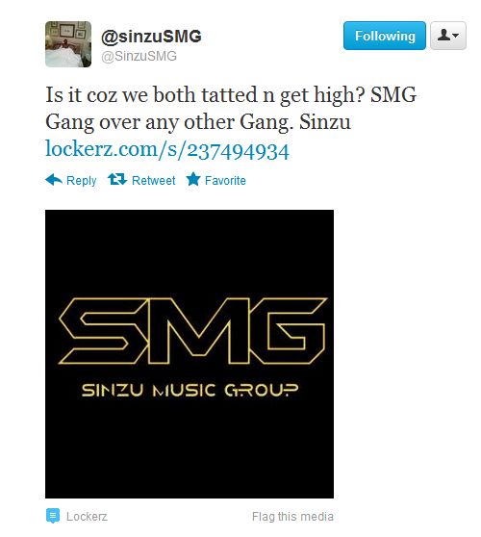Open the SMG logo image
This screenshot has height=537, width=481.
point(190,354)
